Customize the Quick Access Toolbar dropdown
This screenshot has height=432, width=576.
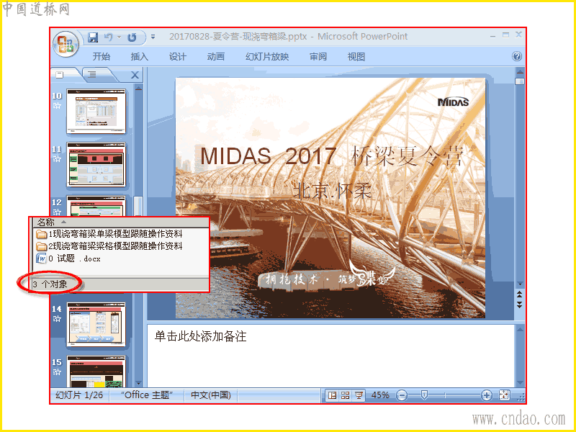tap(153, 37)
